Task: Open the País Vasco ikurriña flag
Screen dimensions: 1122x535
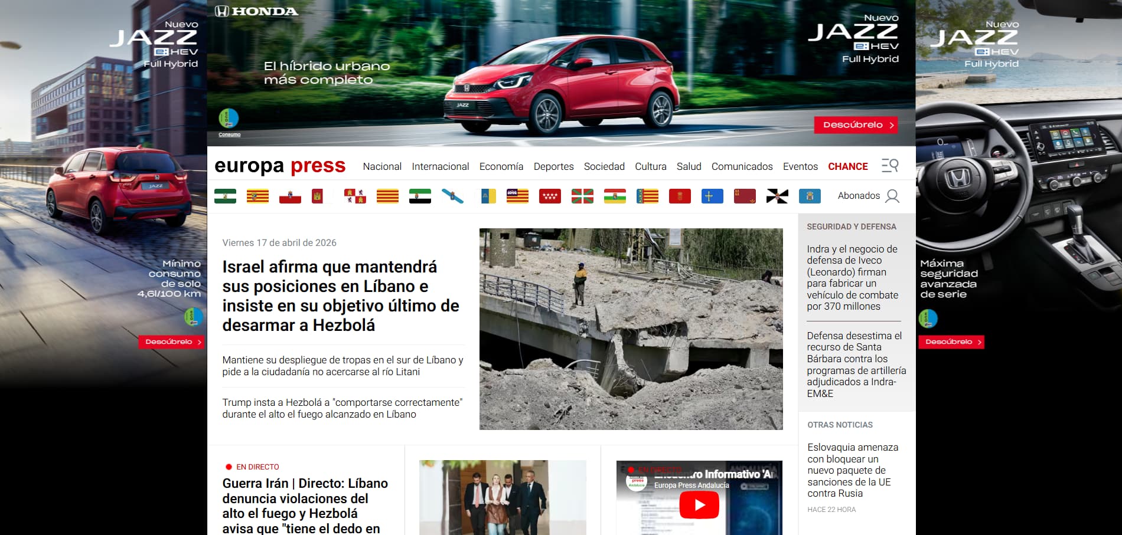Action: click(582, 196)
